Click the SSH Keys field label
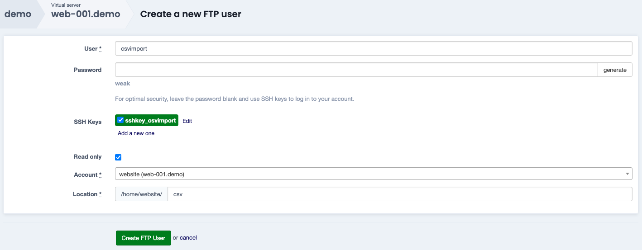The height and width of the screenshot is (250, 642). (x=88, y=122)
